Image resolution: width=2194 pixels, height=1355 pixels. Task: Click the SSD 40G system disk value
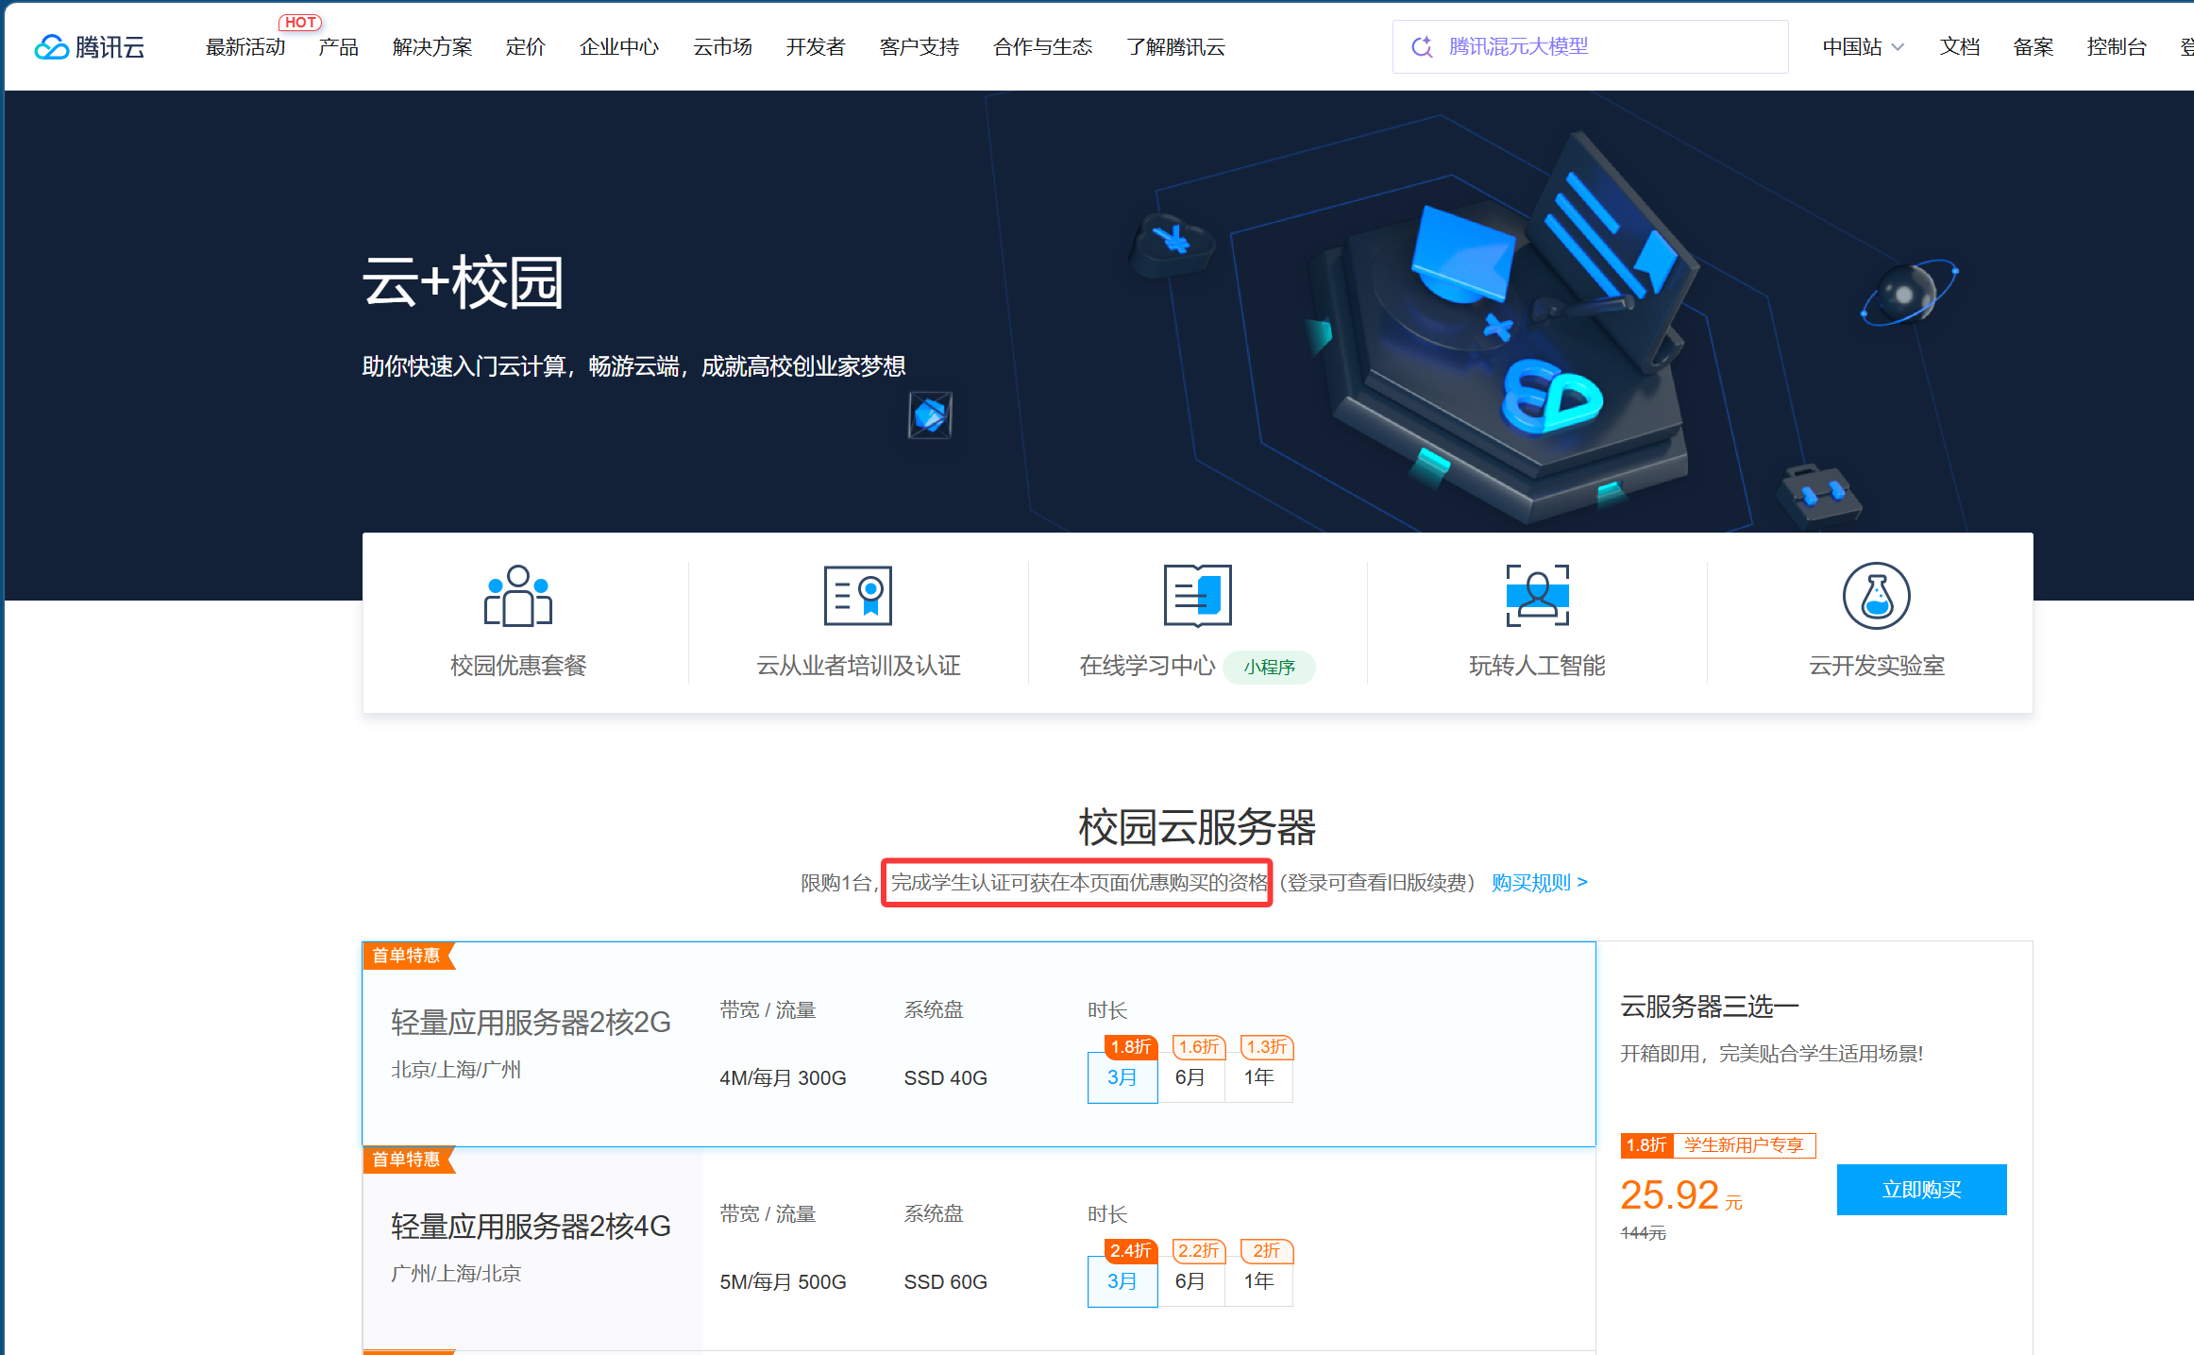945,1077
